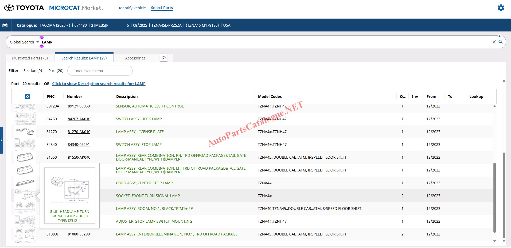Click rear combination lamp RH thumbnail
Screen dimensions: 511x248
pos(25,157)
